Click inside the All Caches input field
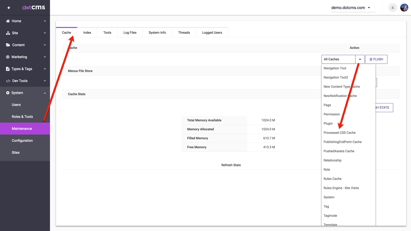This screenshot has height=231, width=411. point(338,59)
